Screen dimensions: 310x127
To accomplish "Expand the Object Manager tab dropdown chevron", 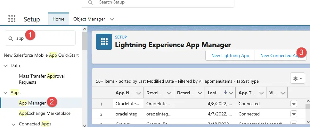I will pos(112,20).
